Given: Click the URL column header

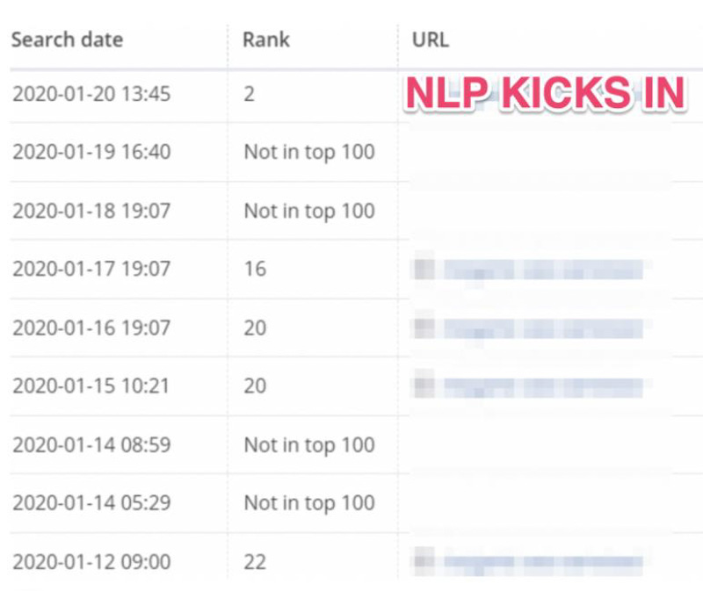Looking at the screenshot, I should 431,40.
